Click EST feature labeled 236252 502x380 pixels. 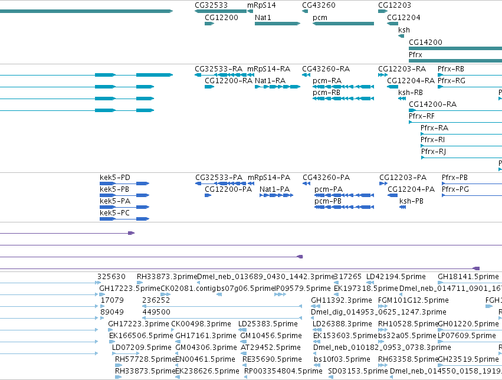tap(156, 300)
